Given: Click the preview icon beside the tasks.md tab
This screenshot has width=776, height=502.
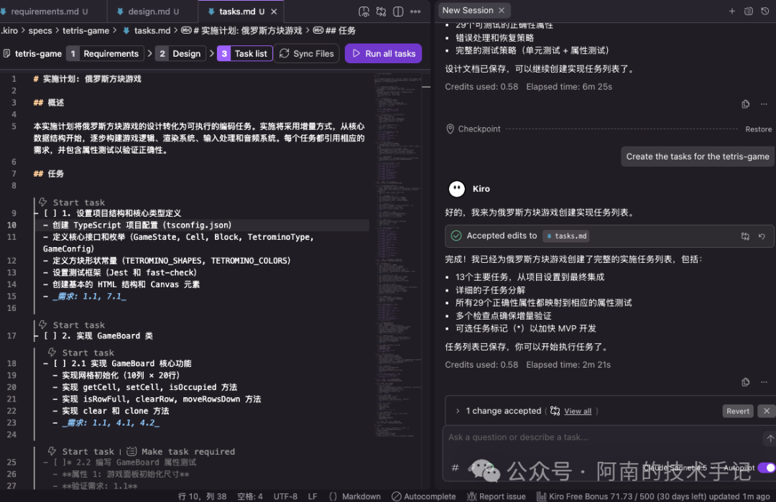Looking at the screenshot, I should [x=364, y=11].
